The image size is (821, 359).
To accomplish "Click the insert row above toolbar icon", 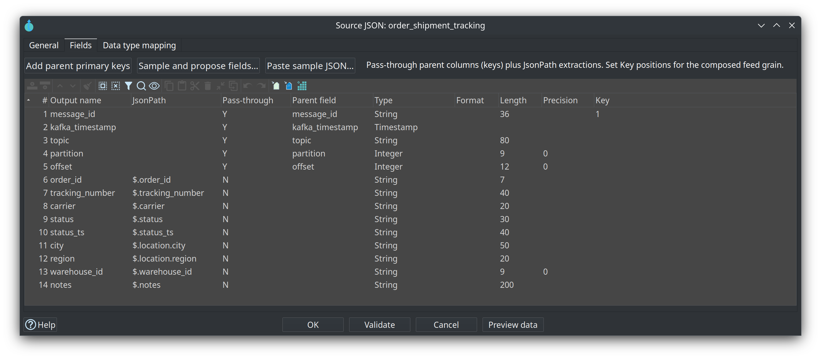I will (x=32, y=86).
